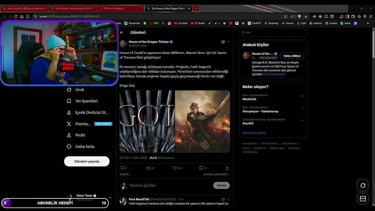
Task: Open the #ALNvGS trending topic
Action: [249, 99]
